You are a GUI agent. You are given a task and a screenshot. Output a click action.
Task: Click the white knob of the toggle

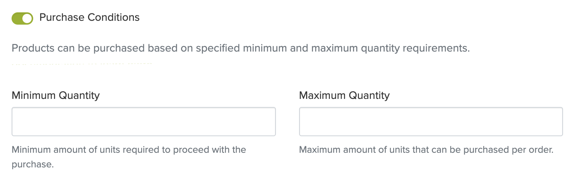[27, 18]
